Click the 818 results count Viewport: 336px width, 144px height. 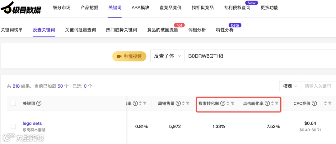16,86
